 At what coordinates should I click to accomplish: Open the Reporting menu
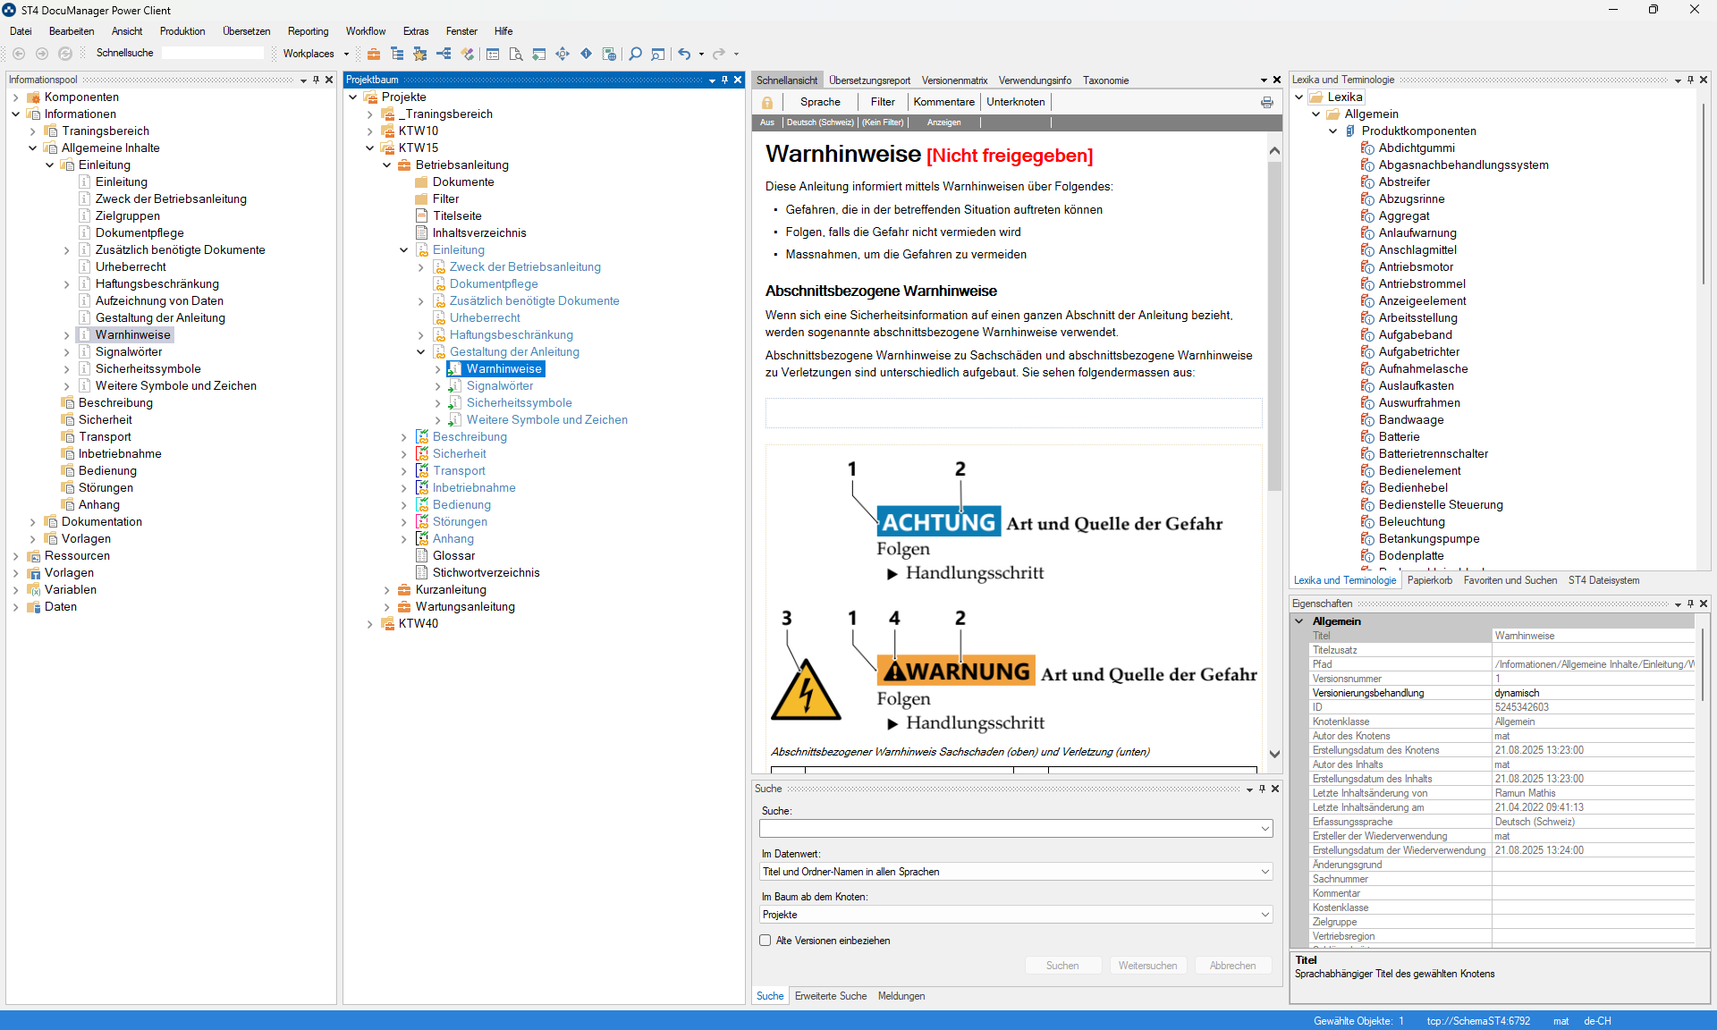tap(308, 31)
